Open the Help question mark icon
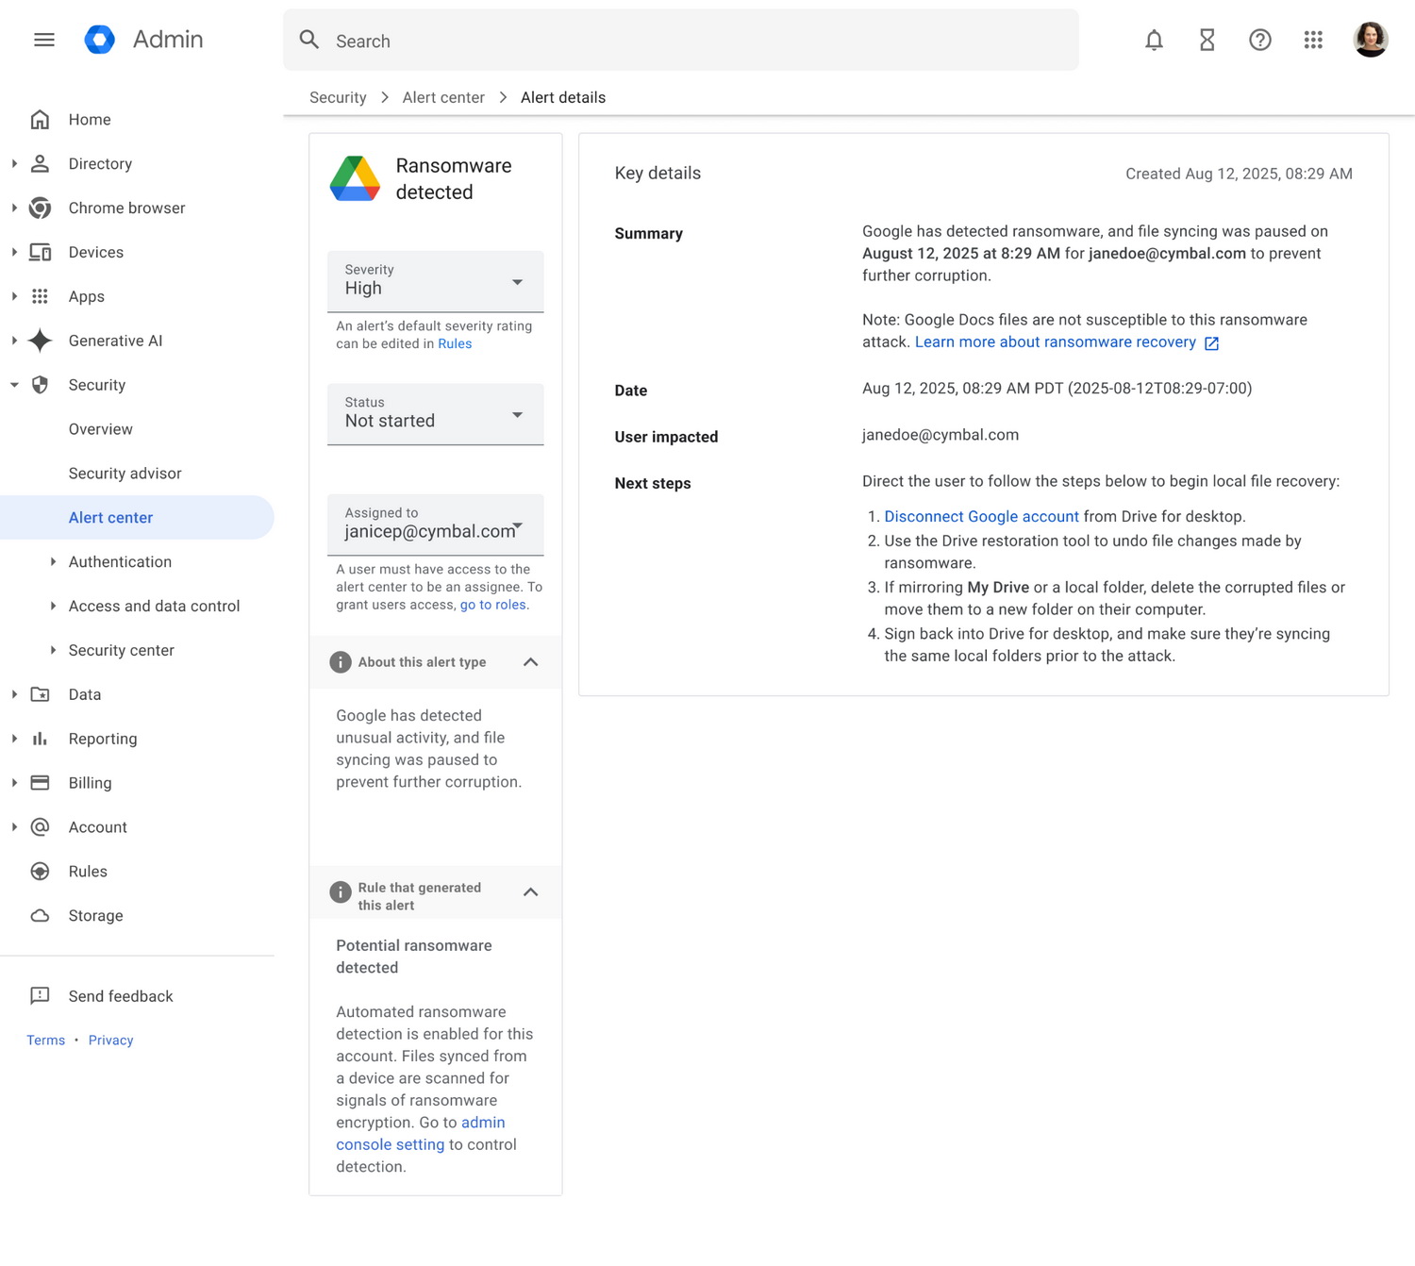This screenshot has width=1415, height=1266. pyautogui.click(x=1259, y=40)
